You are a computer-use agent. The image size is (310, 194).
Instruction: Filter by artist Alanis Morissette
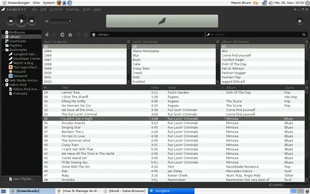point(173,51)
